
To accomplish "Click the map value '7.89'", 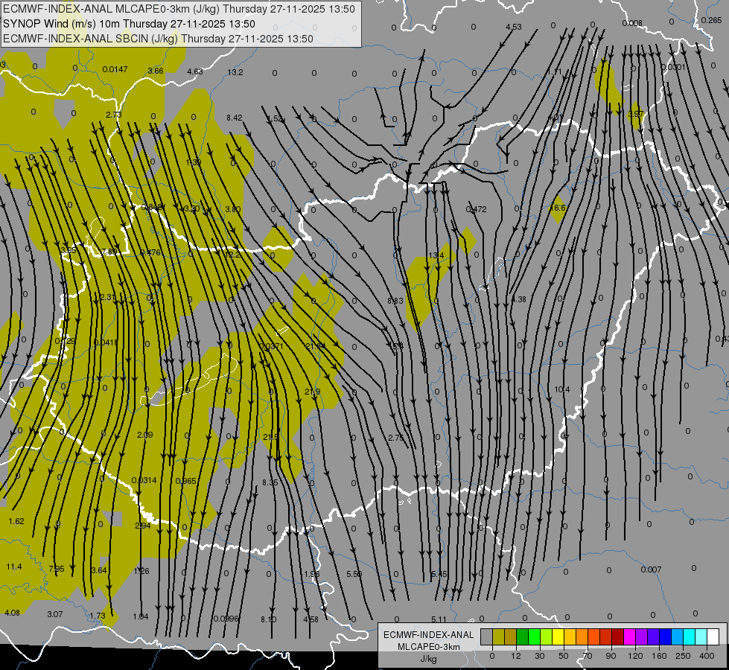I will coord(109,252).
